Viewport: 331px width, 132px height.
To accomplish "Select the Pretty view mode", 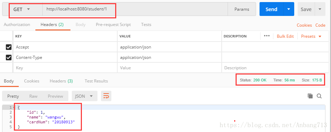I will pyautogui.click(x=13, y=96).
